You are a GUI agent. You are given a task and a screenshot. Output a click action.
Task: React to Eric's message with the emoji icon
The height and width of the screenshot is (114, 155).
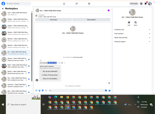[x=60, y=63]
